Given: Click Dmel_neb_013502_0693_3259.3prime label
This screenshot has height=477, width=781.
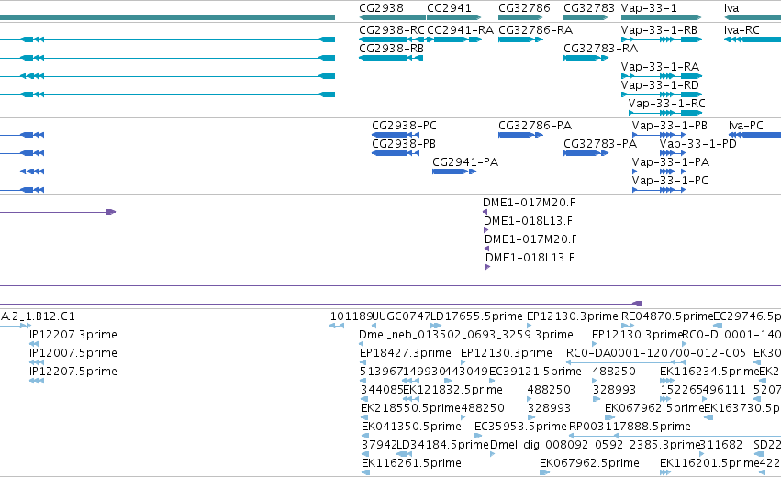Looking at the screenshot, I should tap(465, 335).
